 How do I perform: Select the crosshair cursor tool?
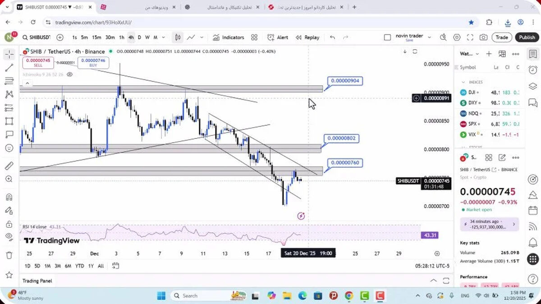click(9, 55)
